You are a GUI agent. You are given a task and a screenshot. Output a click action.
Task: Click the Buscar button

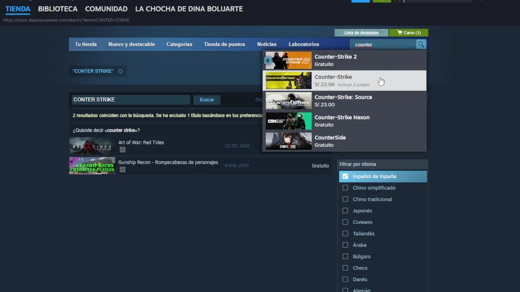207,100
